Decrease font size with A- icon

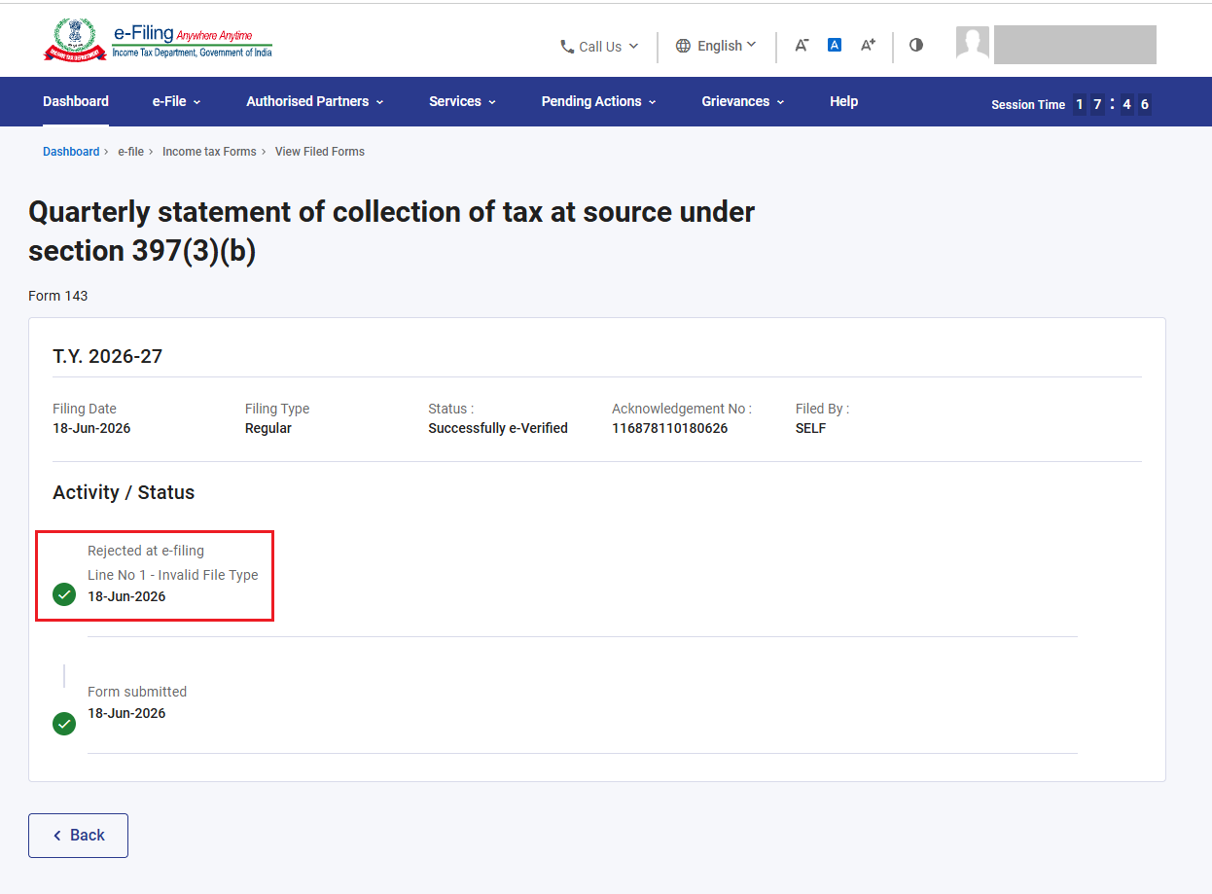(802, 45)
